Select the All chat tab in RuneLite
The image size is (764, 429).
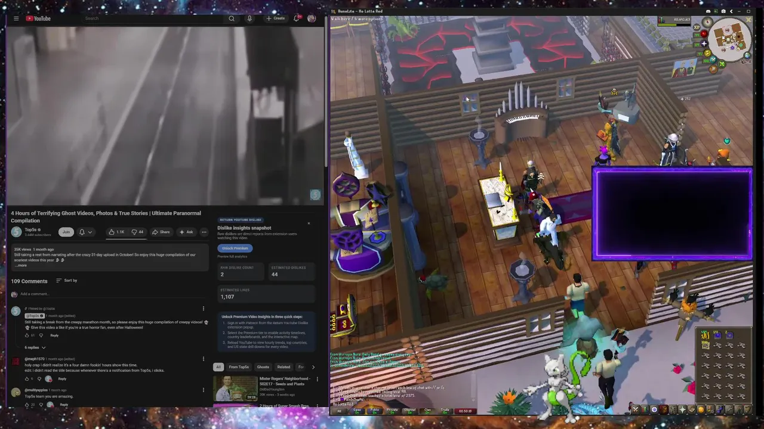coord(340,411)
